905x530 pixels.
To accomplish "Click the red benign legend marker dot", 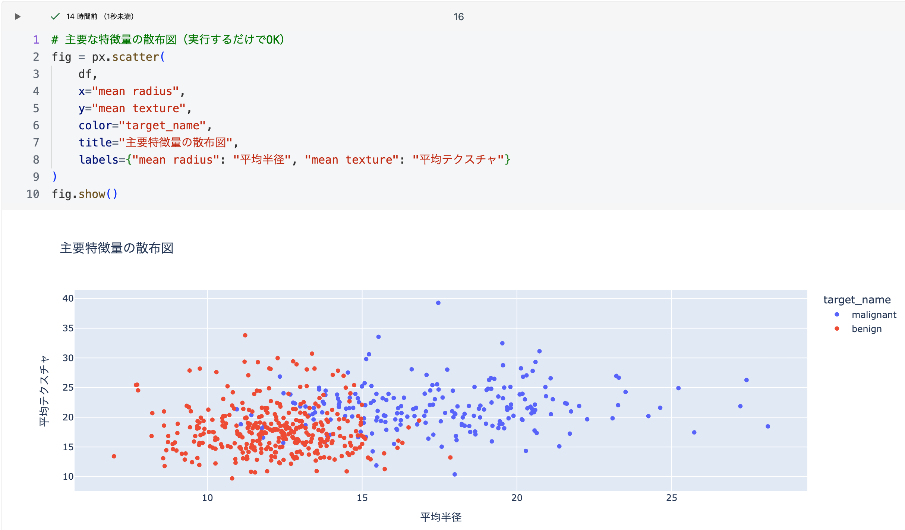I will point(837,329).
